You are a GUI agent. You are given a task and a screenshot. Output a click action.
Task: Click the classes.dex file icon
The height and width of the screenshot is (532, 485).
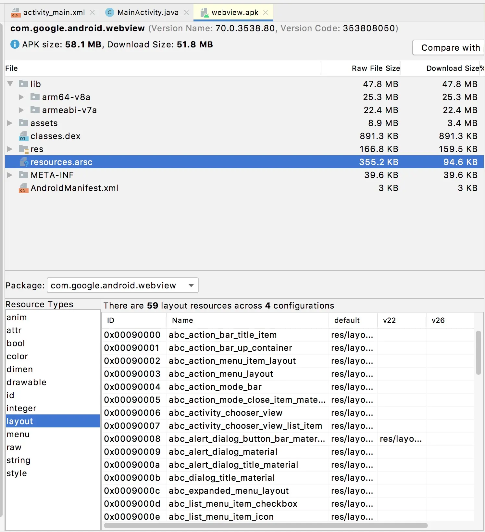(x=23, y=136)
